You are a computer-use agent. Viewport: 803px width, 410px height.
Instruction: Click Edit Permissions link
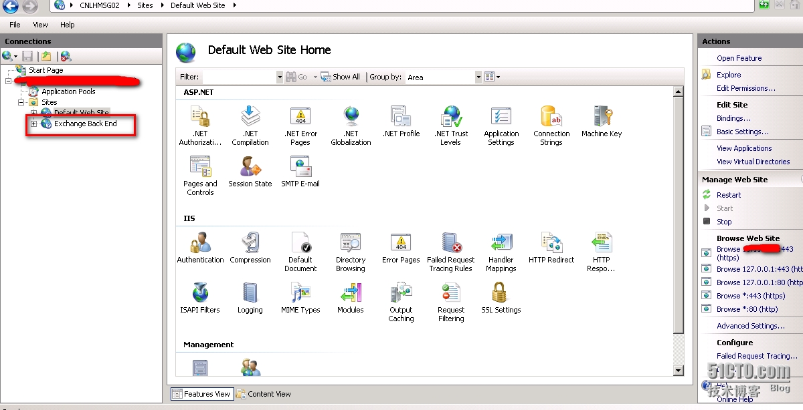pos(746,88)
